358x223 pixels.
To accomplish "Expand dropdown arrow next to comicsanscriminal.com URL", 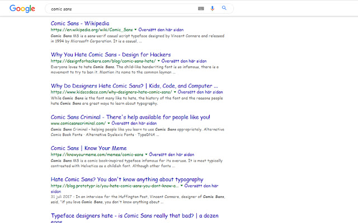I will (109, 123).
